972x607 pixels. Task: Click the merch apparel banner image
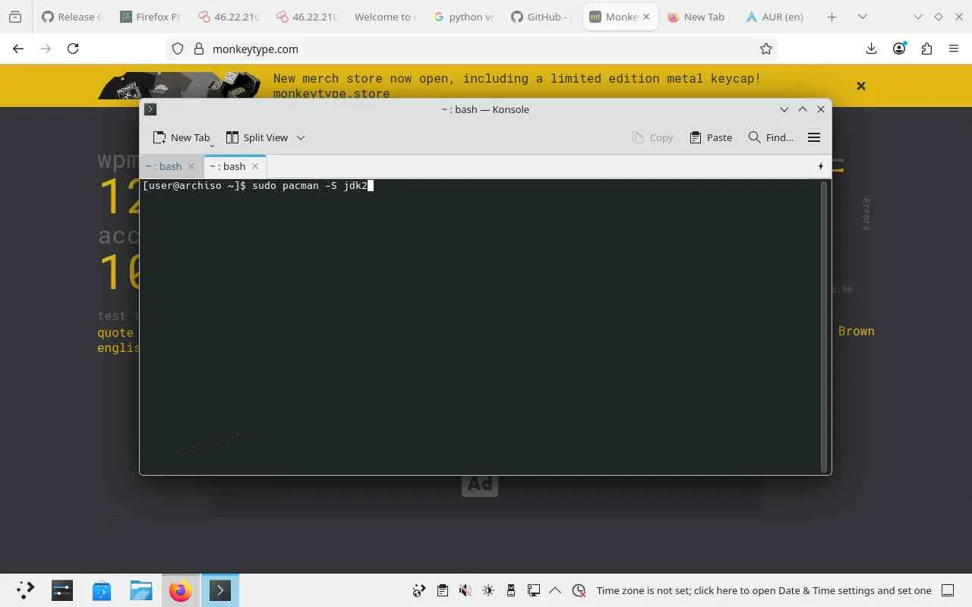point(179,85)
